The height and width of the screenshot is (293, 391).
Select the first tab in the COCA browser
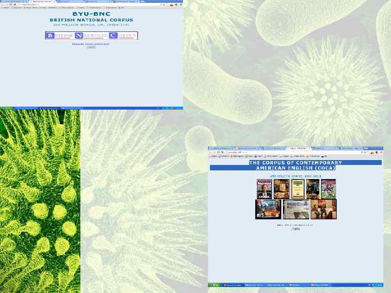point(221,148)
